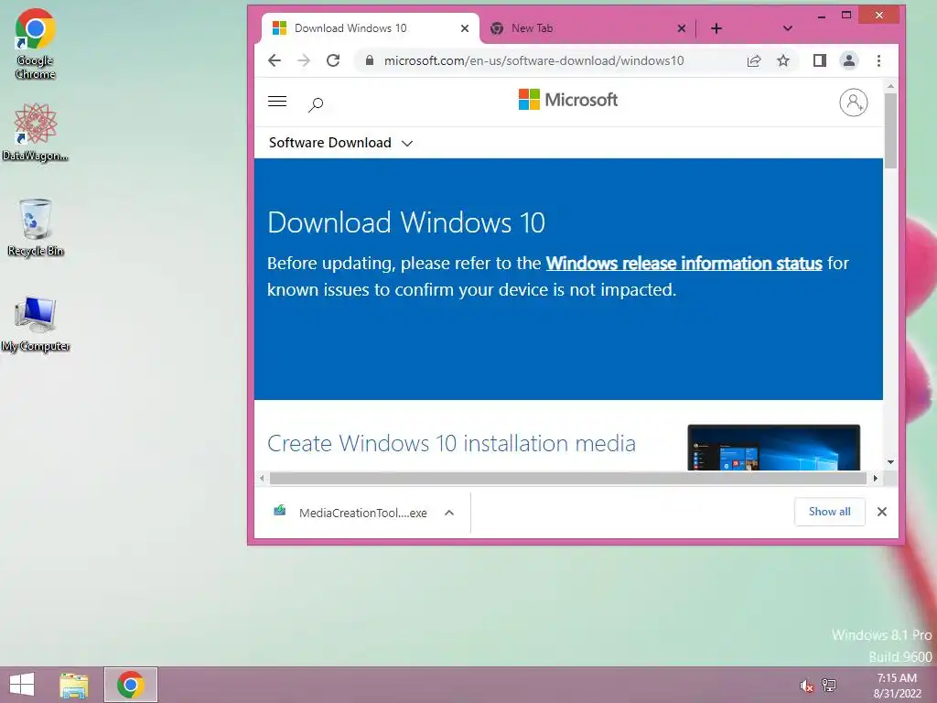Bookmark the page with the star icon
The image size is (937, 703).
tap(783, 60)
